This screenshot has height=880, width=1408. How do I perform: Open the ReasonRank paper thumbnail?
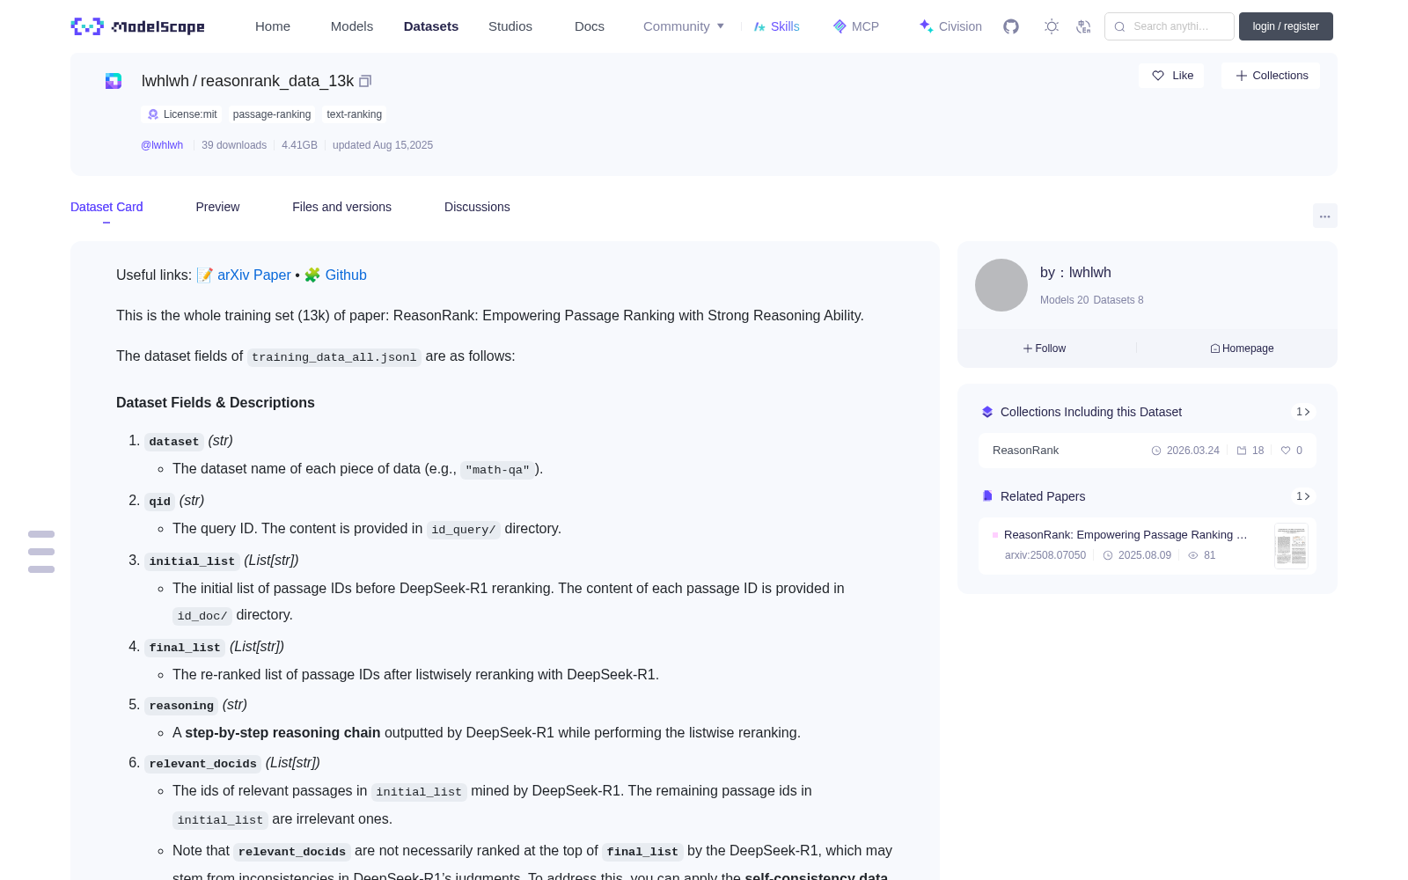[x=1291, y=546]
